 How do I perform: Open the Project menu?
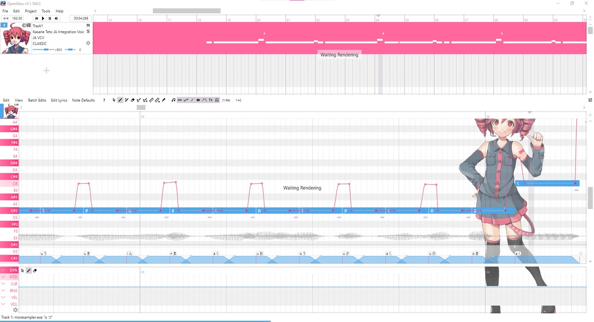click(31, 11)
